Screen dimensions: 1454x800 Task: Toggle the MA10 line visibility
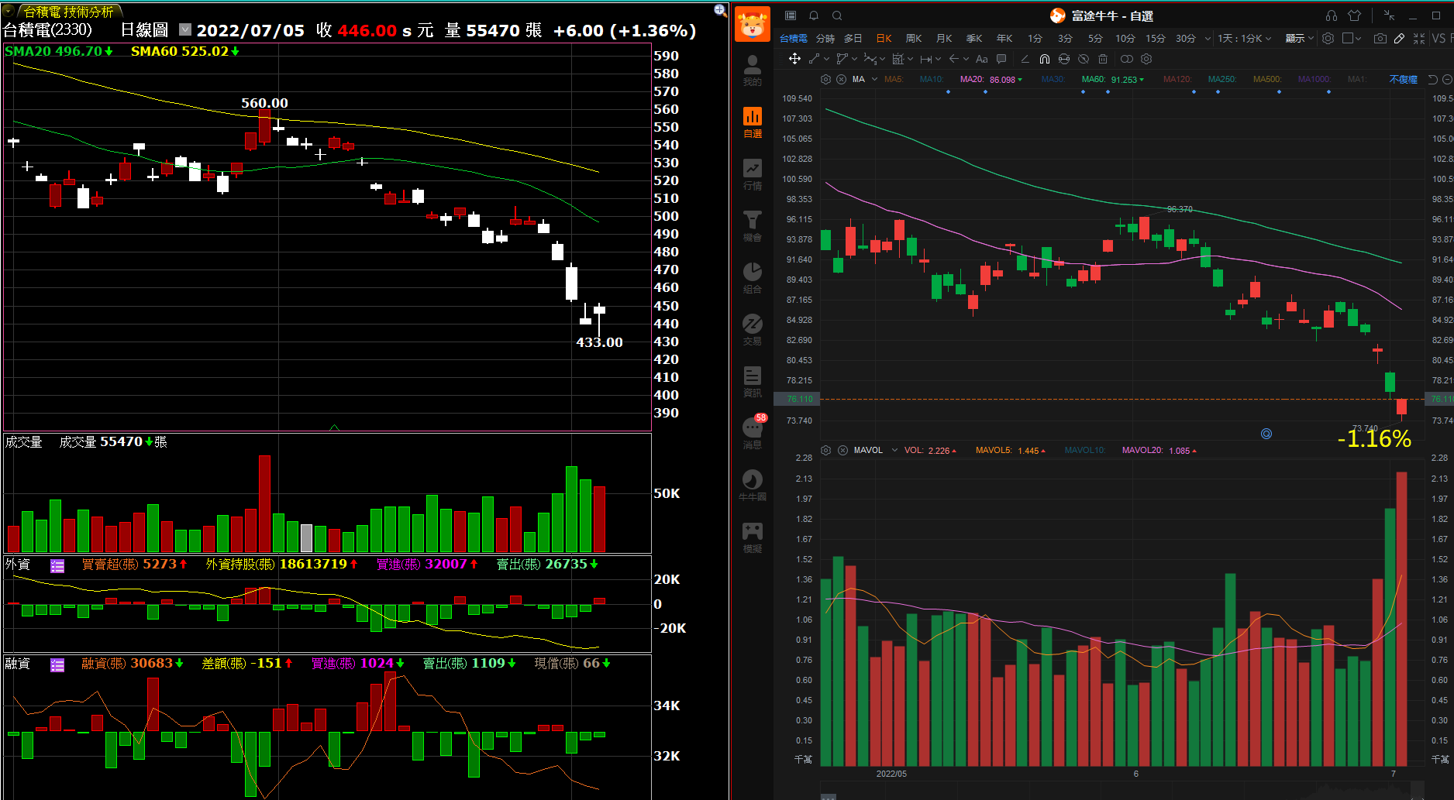932,80
